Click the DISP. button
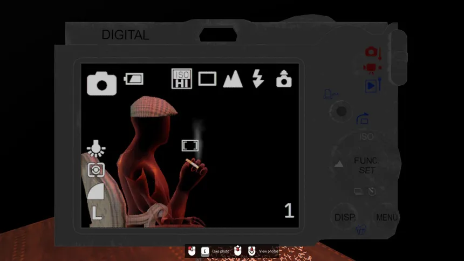The width and height of the screenshot is (464, 261). [x=345, y=217]
